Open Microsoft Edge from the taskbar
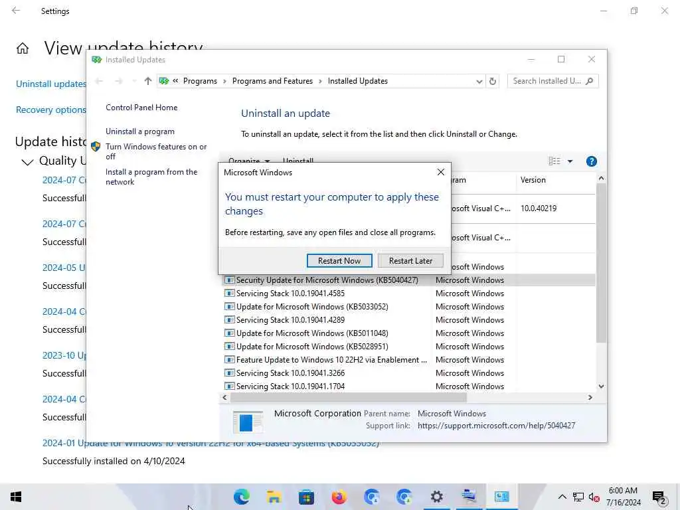This screenshot has width=680, height=510. click(242, 497)
